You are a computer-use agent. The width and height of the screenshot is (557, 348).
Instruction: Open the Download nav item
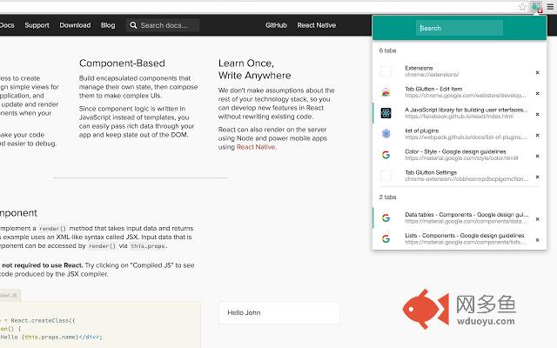[x=75, y=25]
